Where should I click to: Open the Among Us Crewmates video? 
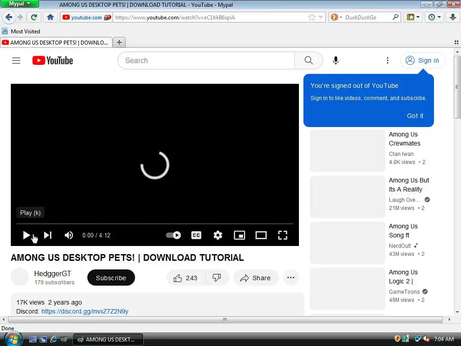pyautogui.click(x=405, y=139)
